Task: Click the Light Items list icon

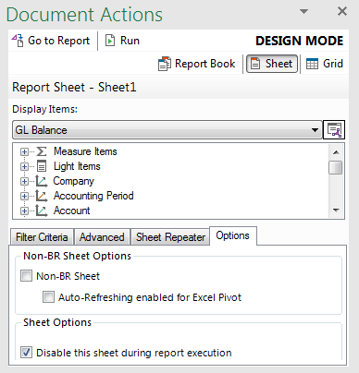Action: click(x=42, y=166)
